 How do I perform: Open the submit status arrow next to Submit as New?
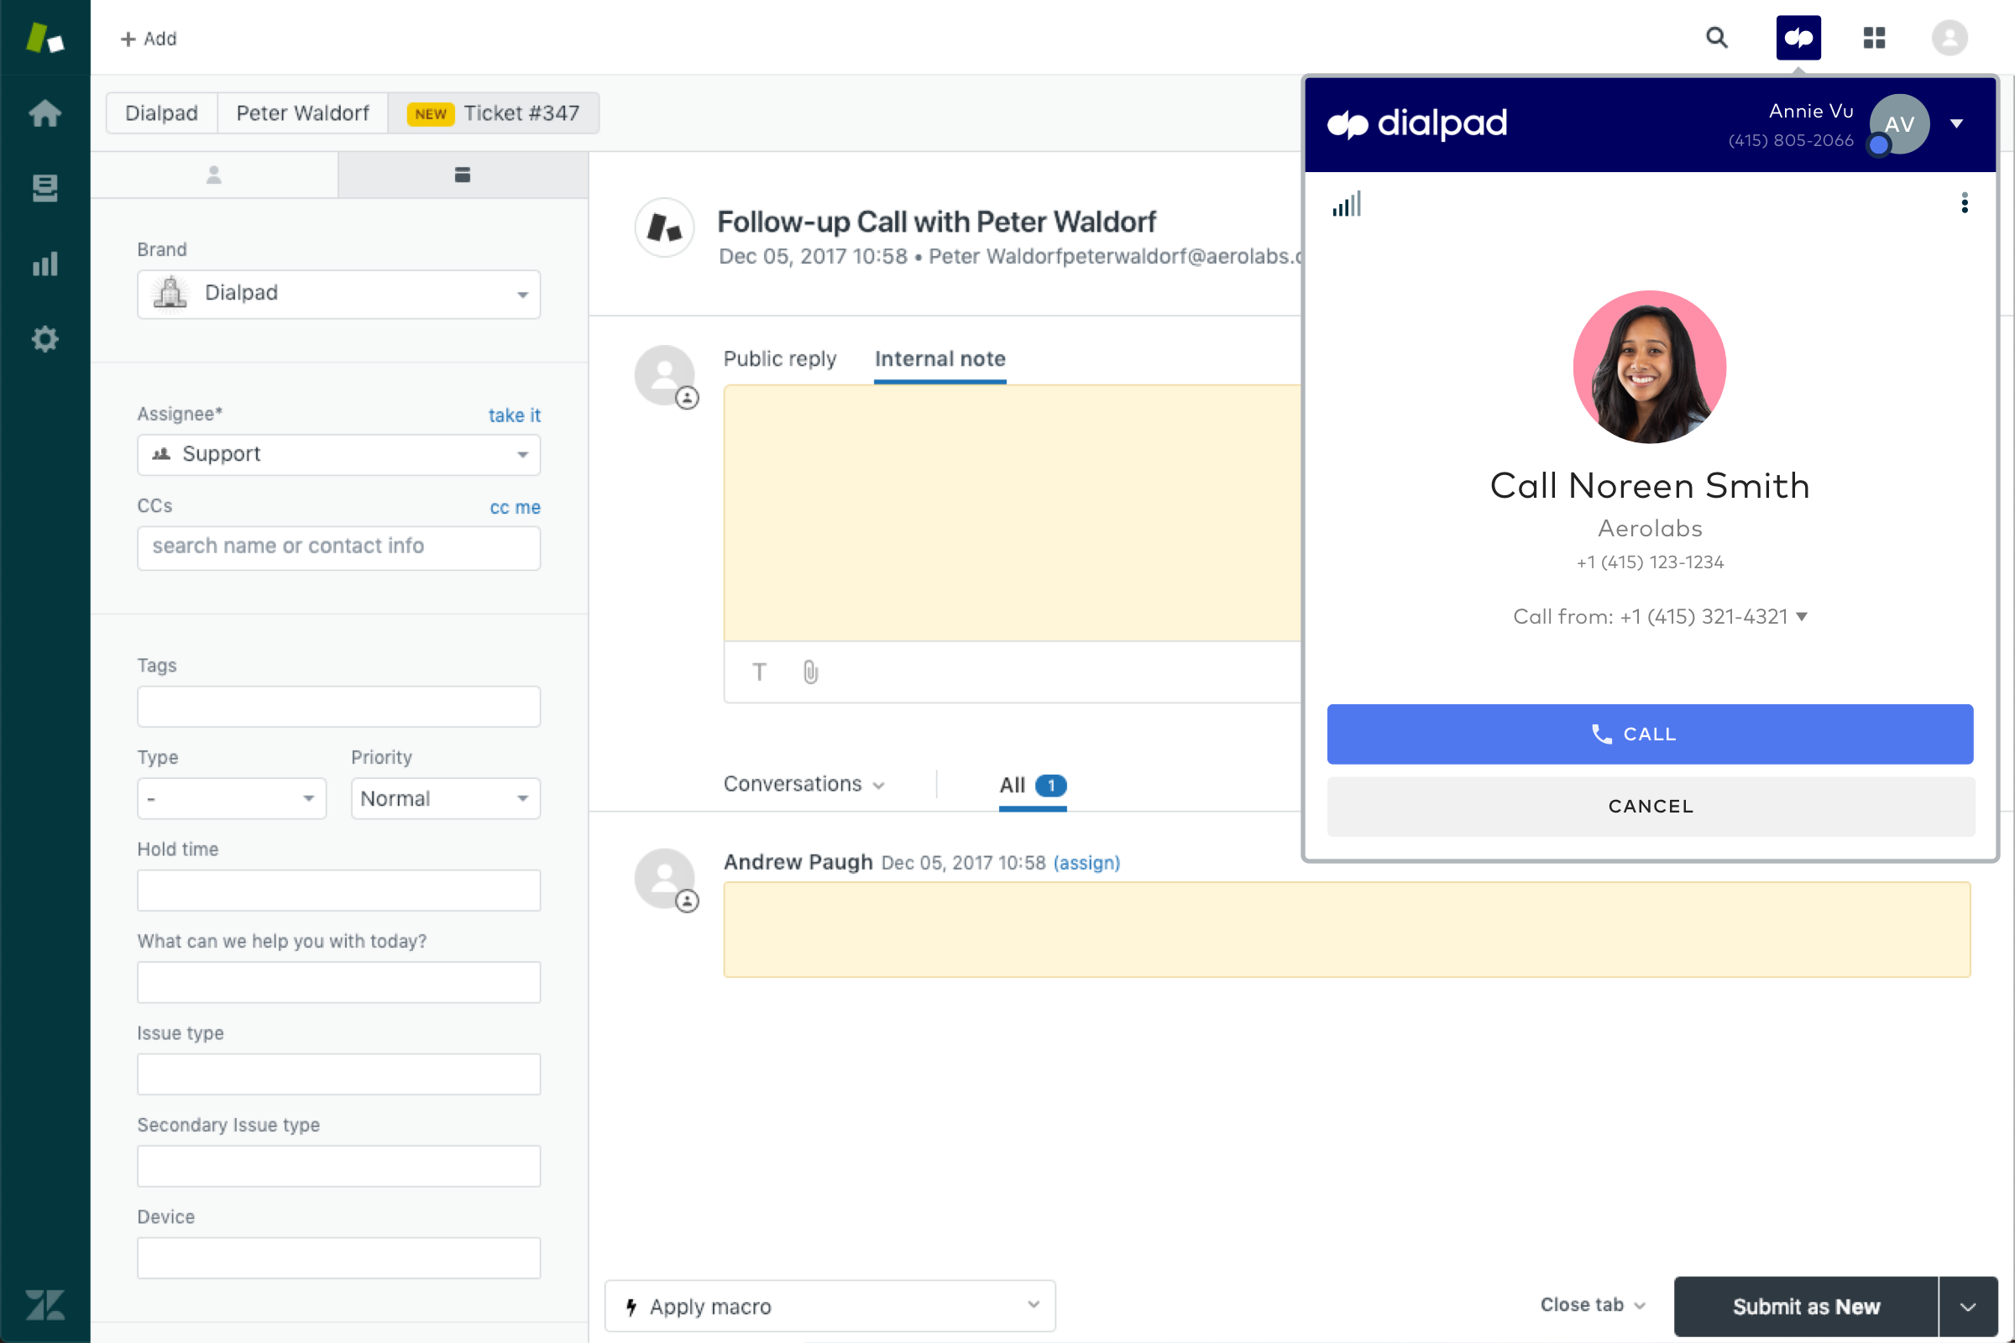pos(1968,1306)
